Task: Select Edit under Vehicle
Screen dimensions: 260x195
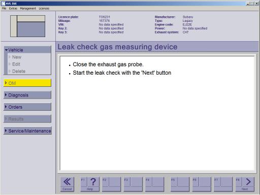Action: click(16, 64)
